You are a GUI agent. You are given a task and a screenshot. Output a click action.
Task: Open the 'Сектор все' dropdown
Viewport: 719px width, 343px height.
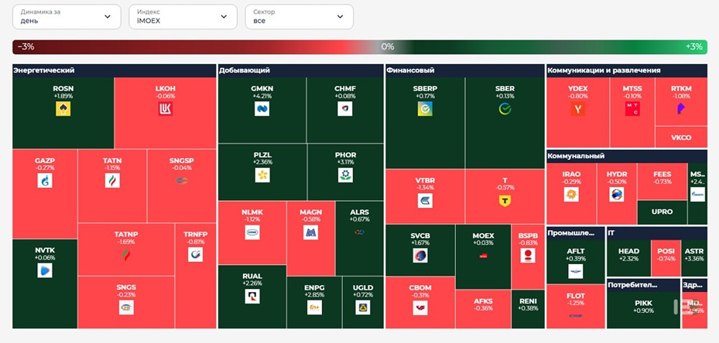tap(299, 17)
